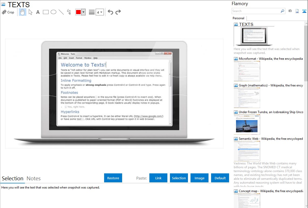Image resolution: width=308 pixels, height=208 pixels.
Task: Click the Semantic Web Vastness excerpt text
Action: 268,175
